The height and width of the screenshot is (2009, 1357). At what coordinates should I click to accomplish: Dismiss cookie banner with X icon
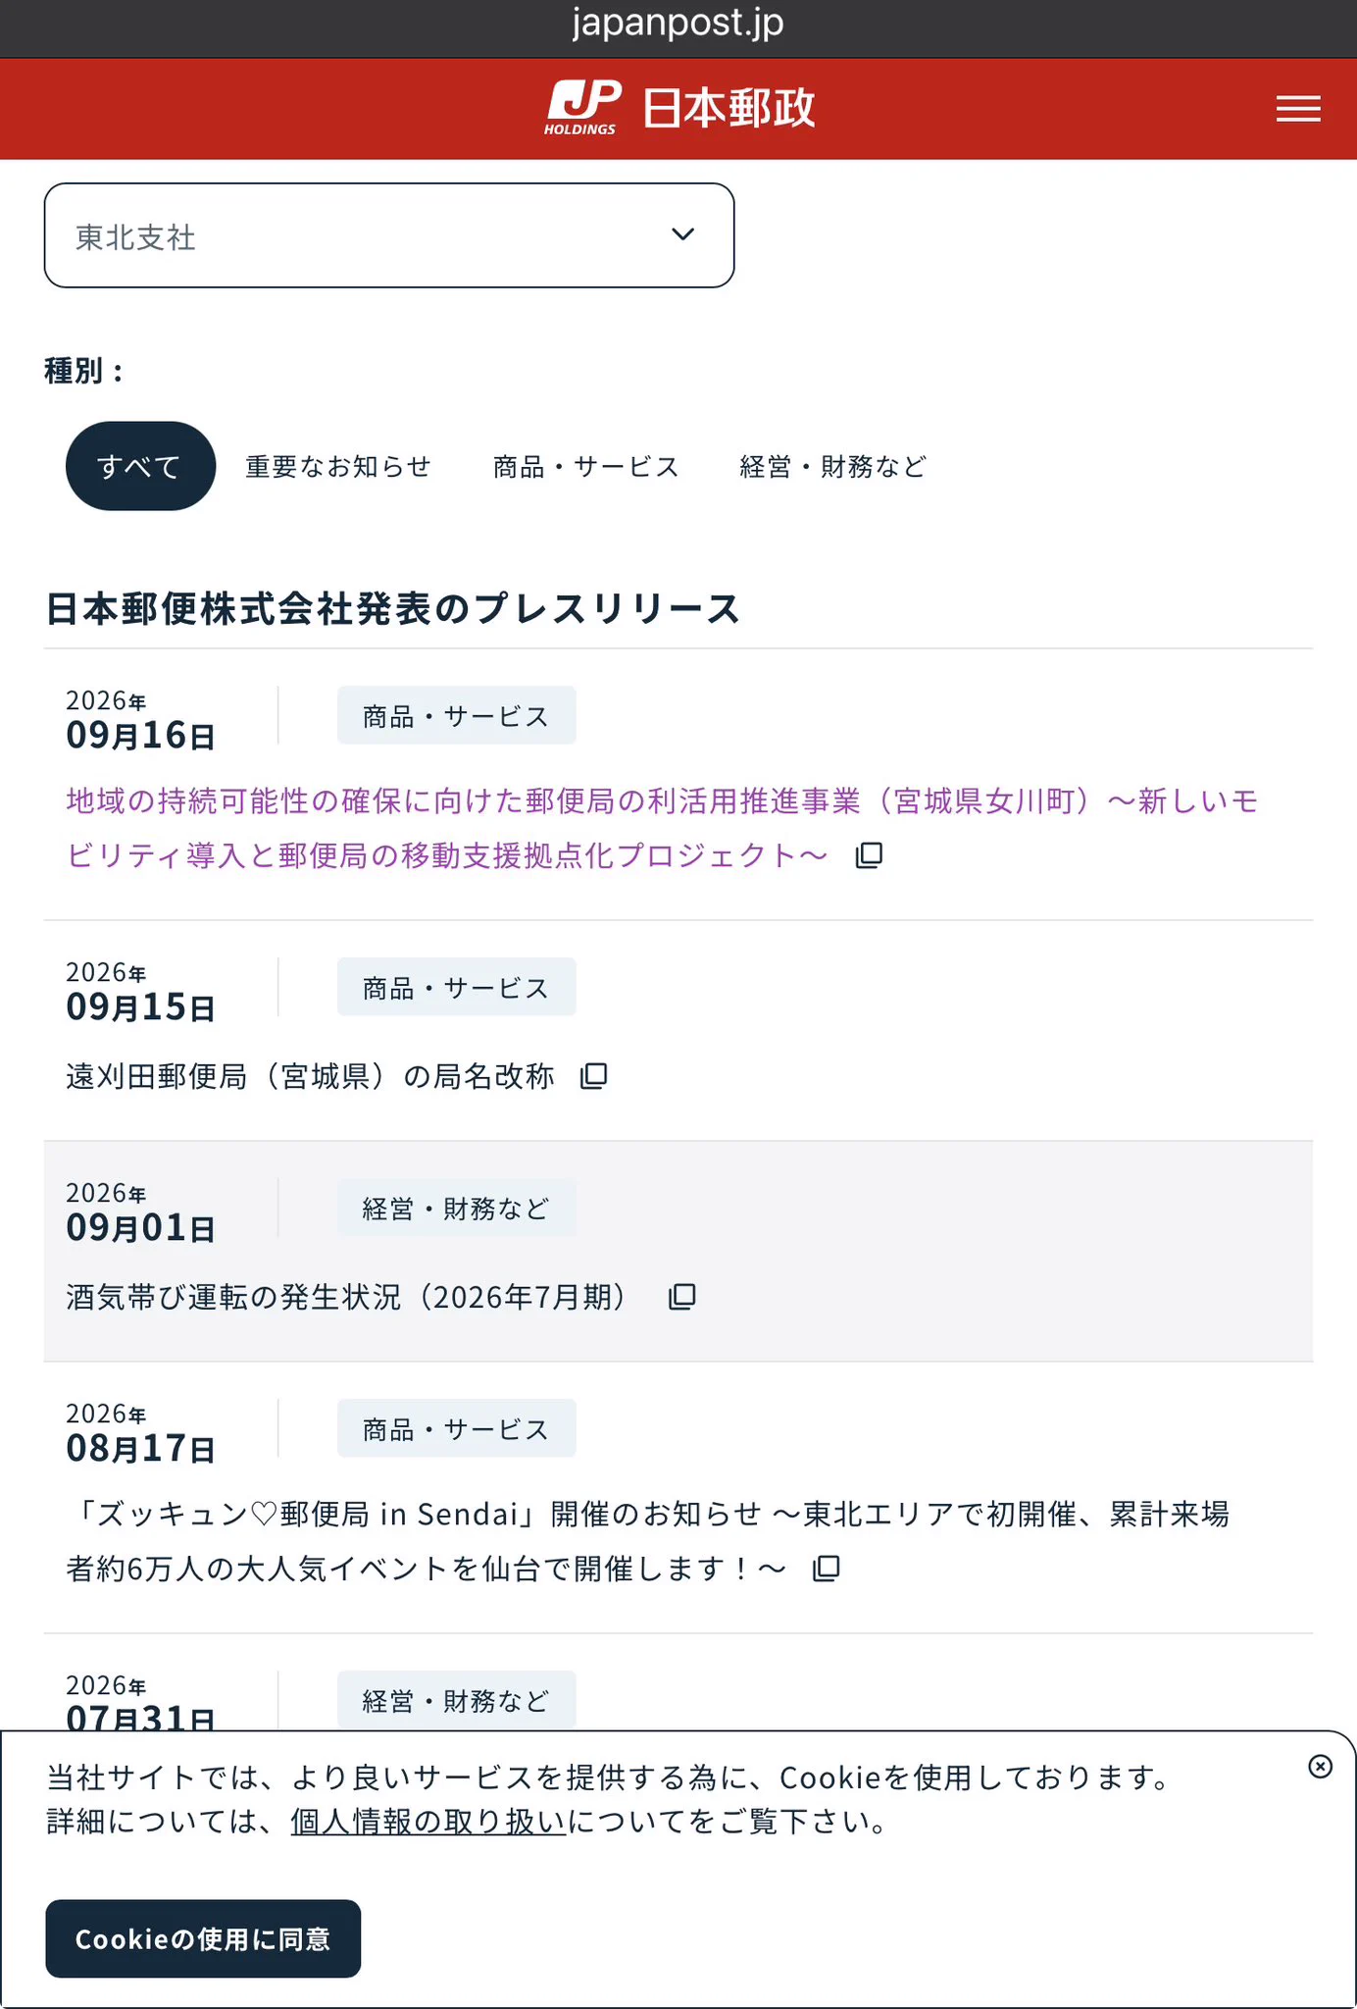1321,1767
